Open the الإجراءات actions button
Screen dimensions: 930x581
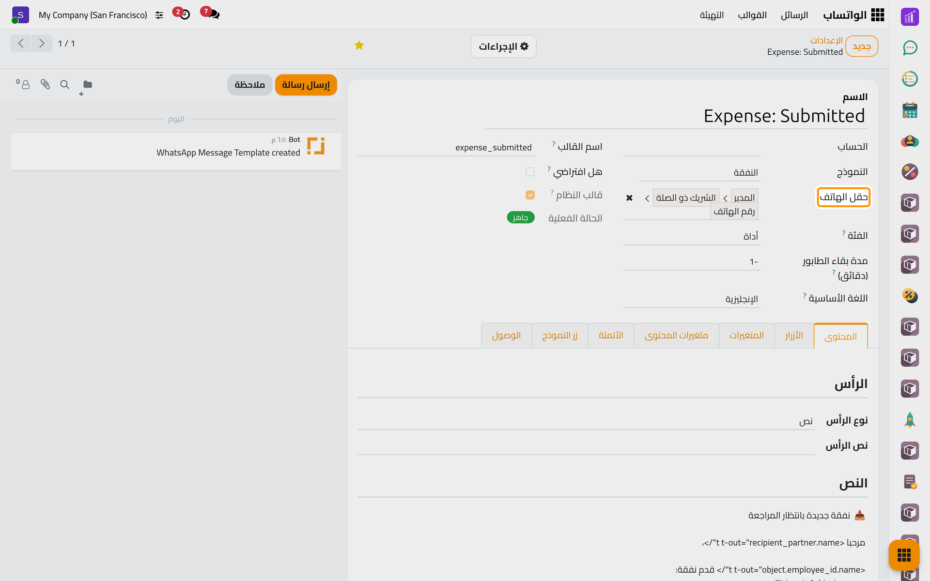click(503, 46)
